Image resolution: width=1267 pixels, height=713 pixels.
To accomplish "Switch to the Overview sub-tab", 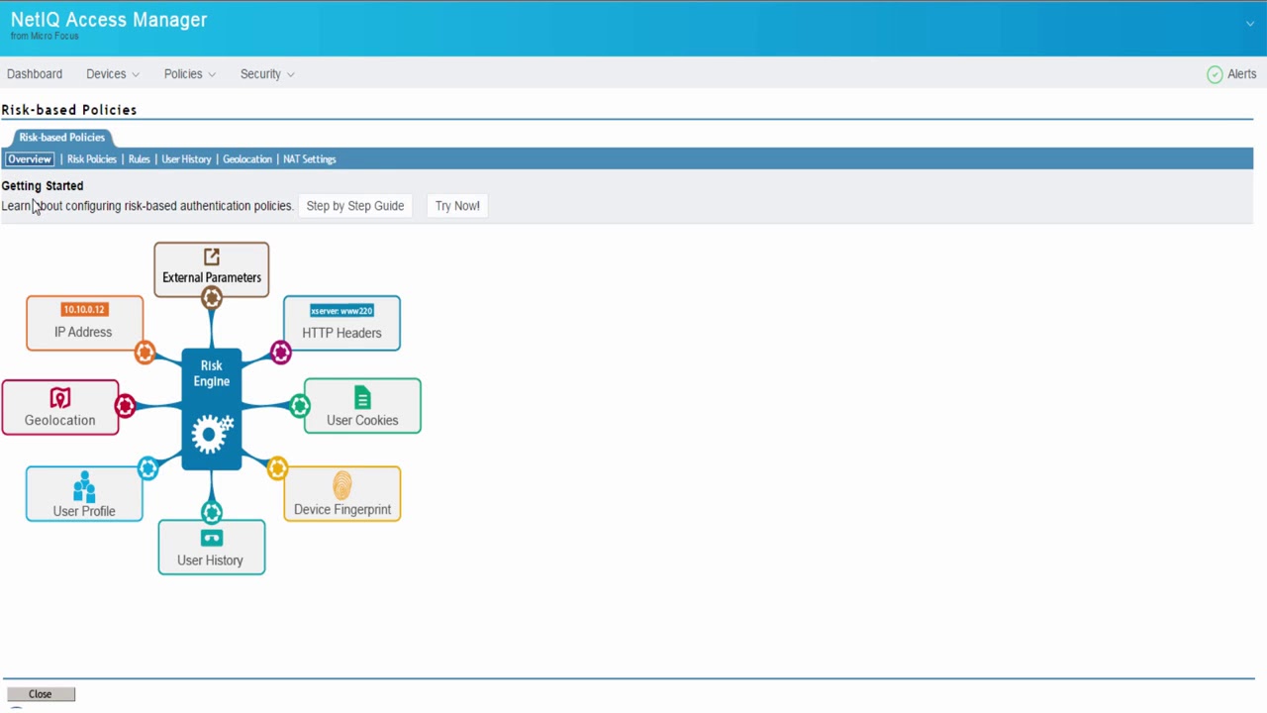I will click(30, 159).
